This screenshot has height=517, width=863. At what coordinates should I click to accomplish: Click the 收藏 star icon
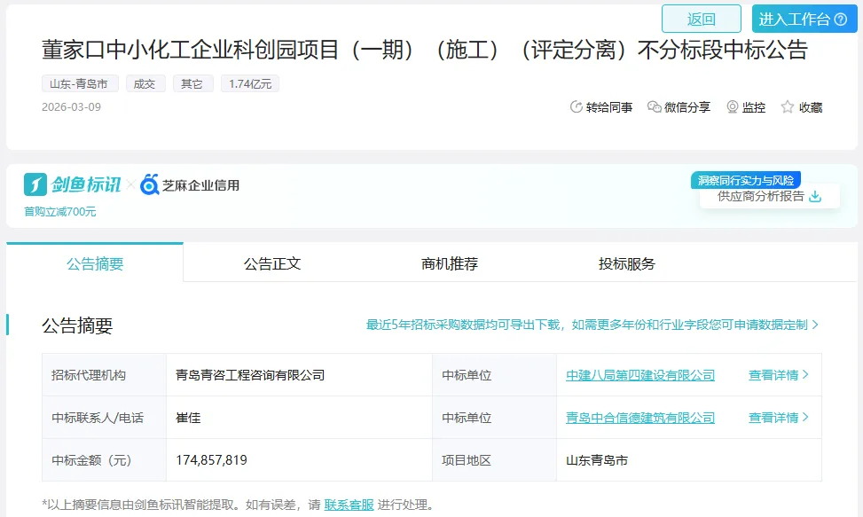(x=788, y=107)
